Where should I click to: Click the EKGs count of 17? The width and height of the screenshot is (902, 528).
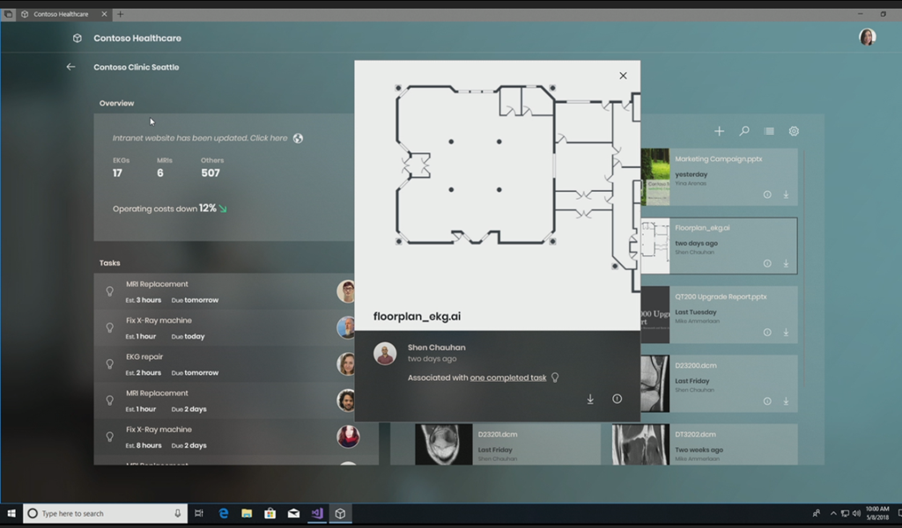(117, 173)
